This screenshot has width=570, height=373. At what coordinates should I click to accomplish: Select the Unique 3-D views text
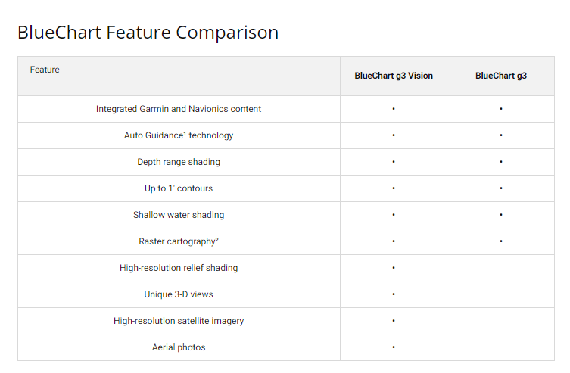(179, 294)
